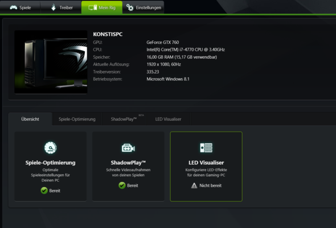Click the green check icon under Spiele-Optimierung
The width and height of the screenshot is (336, 228).
point(44,190)
